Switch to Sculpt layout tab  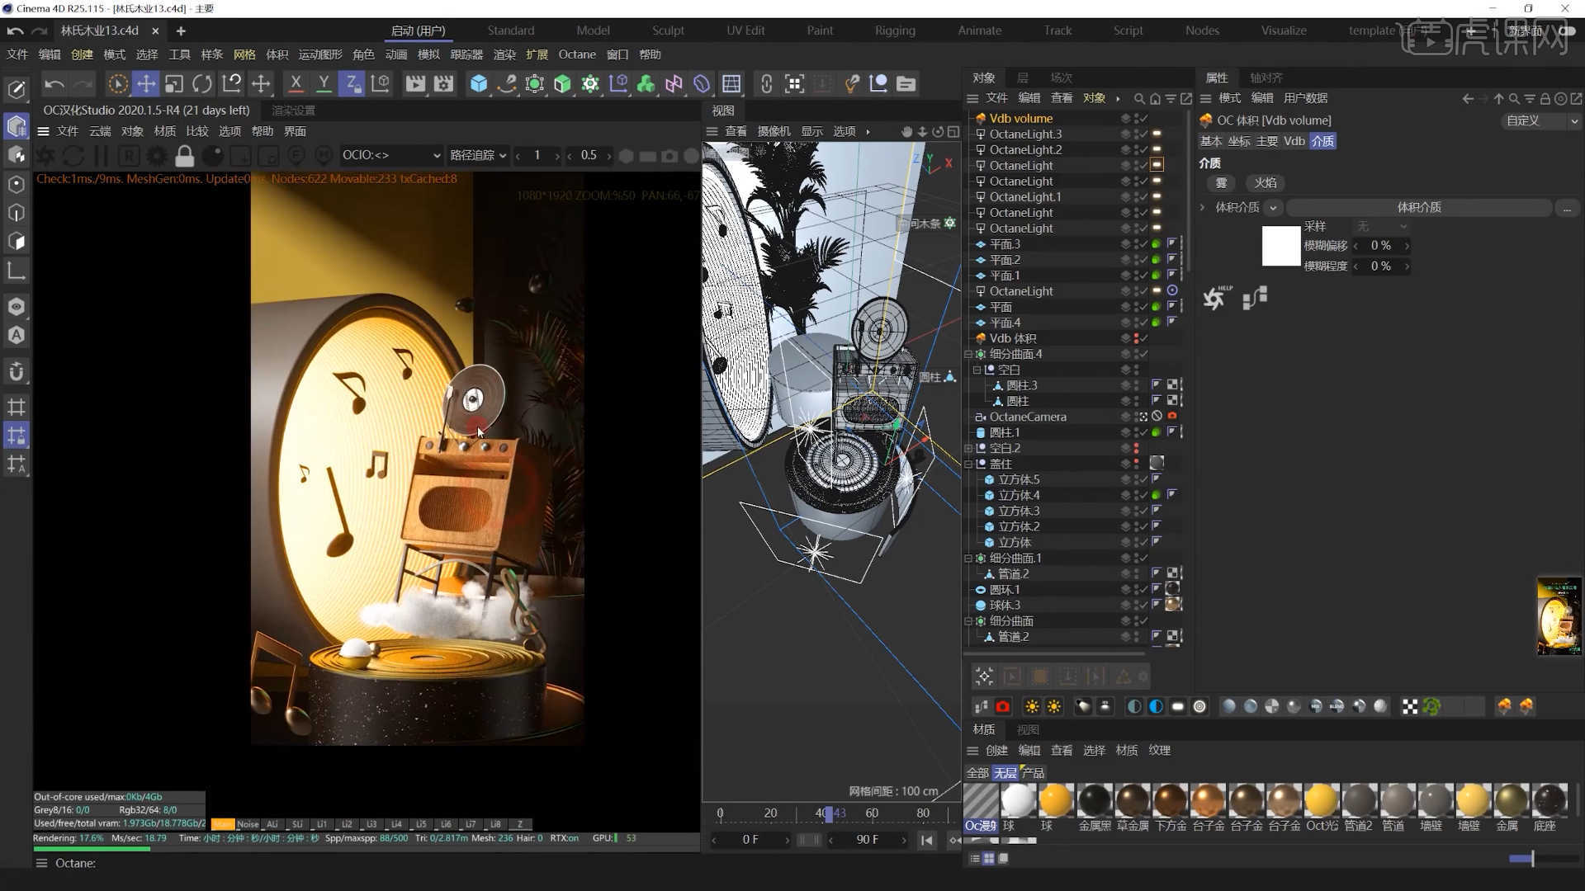[x=668, y=31]
